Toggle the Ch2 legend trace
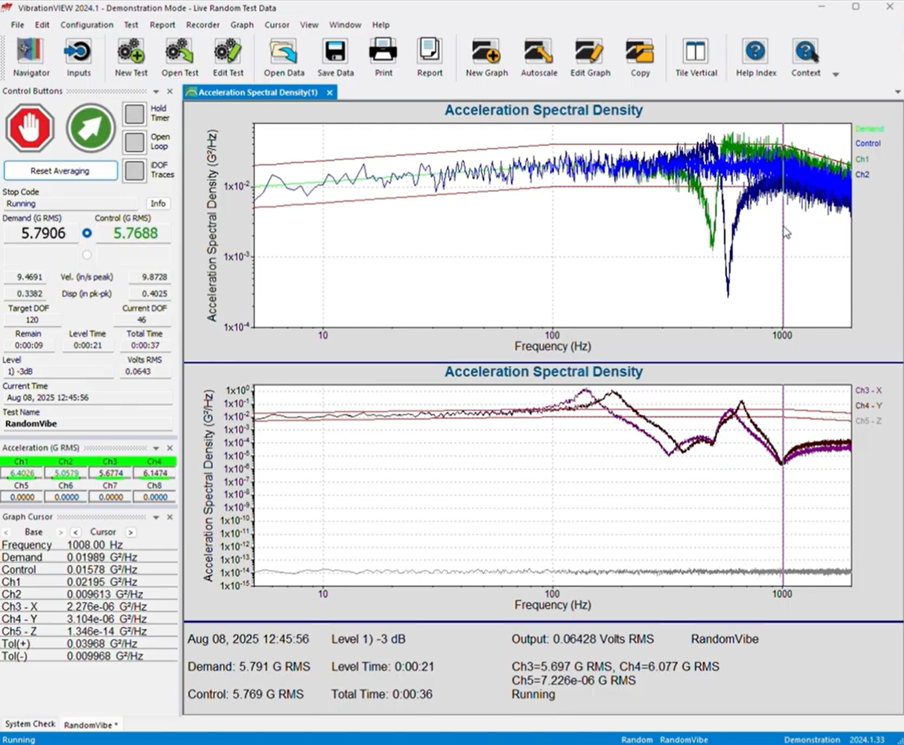The image size is (904, 745). (862, 174)
